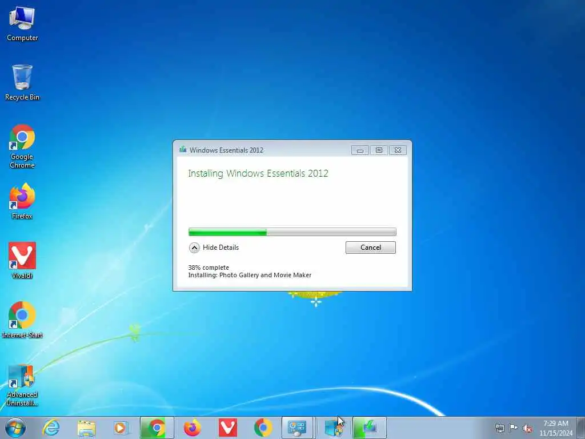Click the green installation progress bar
The image size is (585, 439).
pyautogui.click(x=292, y=232)
